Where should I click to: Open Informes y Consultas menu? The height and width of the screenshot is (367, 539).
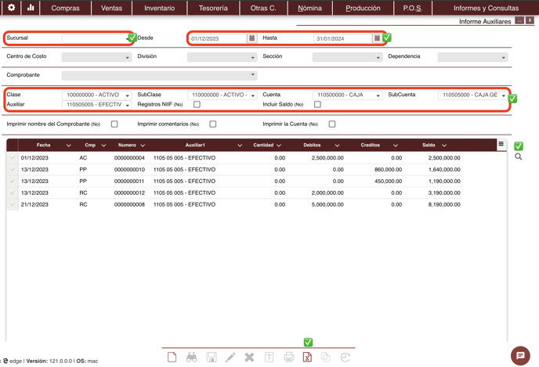coord(486,8)
